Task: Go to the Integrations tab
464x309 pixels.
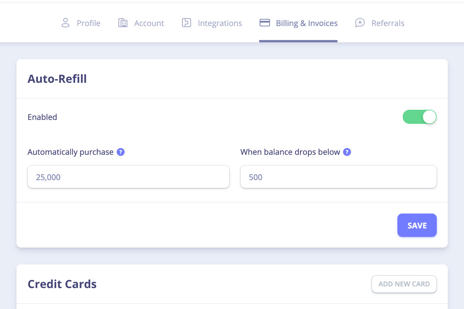Action: pyautogui.click(x=220, y=23)
